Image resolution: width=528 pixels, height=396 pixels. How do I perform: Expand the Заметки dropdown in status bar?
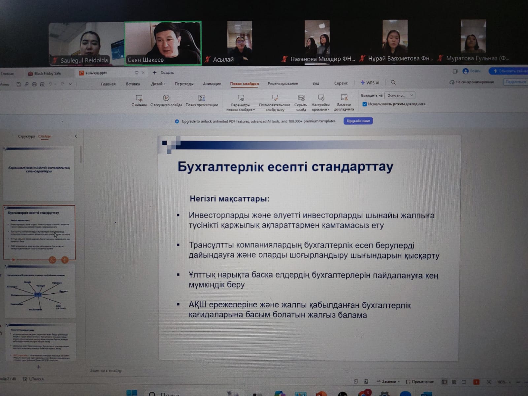pyautogui.click(x=388, y=381)
